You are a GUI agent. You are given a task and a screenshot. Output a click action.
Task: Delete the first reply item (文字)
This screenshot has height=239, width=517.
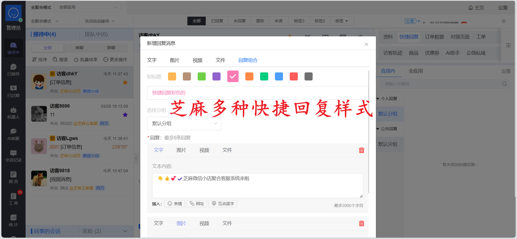click(x=362, y=150)
